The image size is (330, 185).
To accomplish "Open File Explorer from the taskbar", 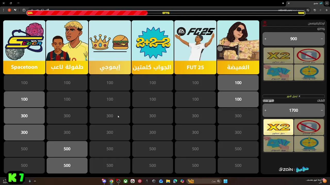I will (168, 181).
